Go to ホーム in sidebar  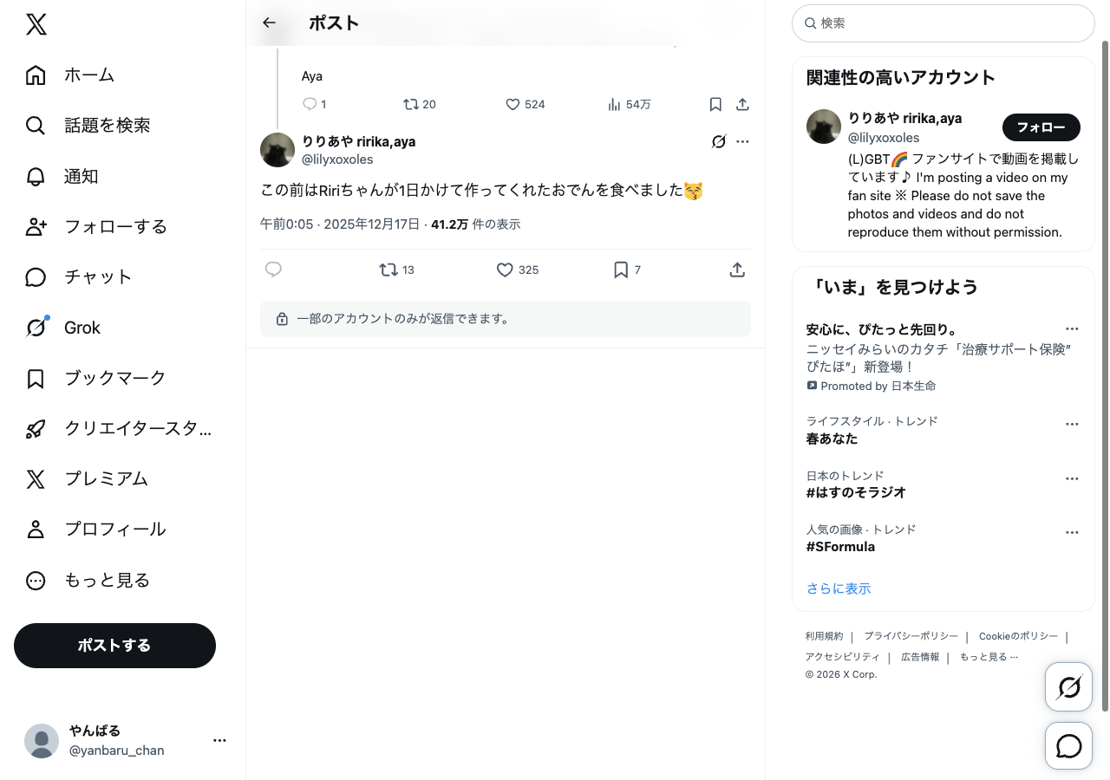click(88, 75)
